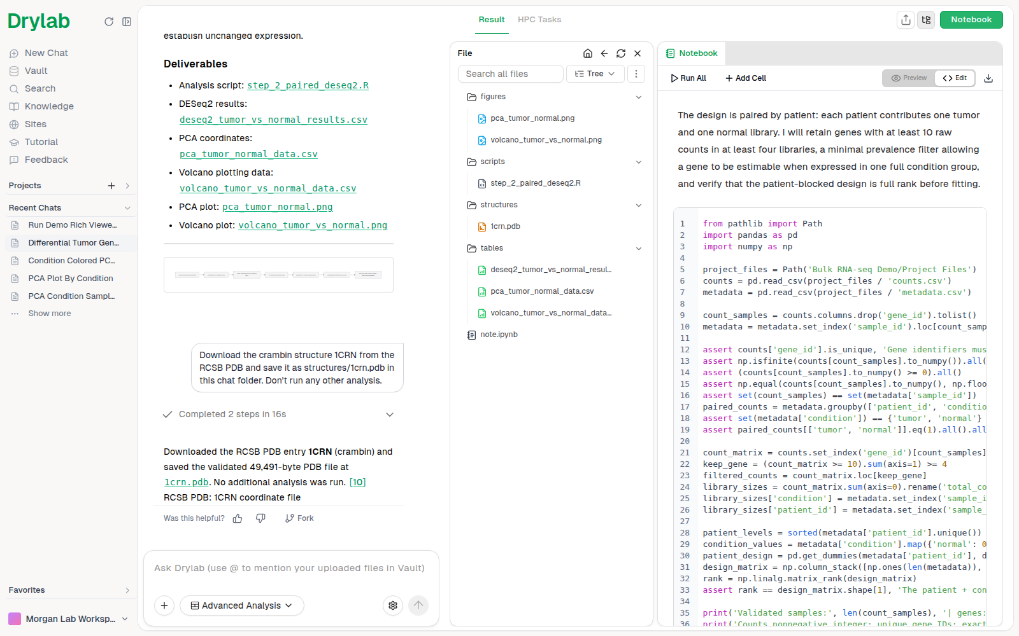
Task: Switch to the HPC Tasks tab
Action: pyautogui.click(x=539, y=20)
